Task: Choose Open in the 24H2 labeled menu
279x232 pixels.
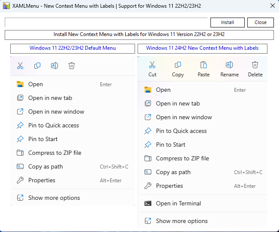Action: [x=203, y=90]
